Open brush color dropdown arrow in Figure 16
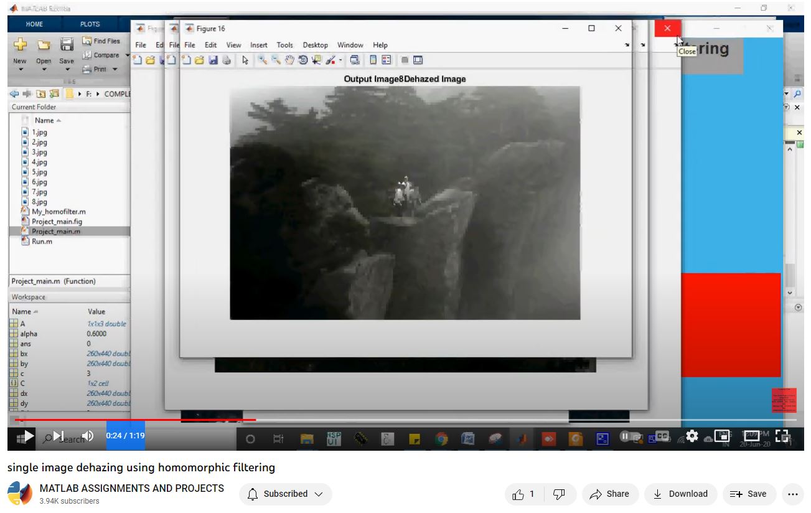Screen dimensions: 811x513 [x=340, y=60]
